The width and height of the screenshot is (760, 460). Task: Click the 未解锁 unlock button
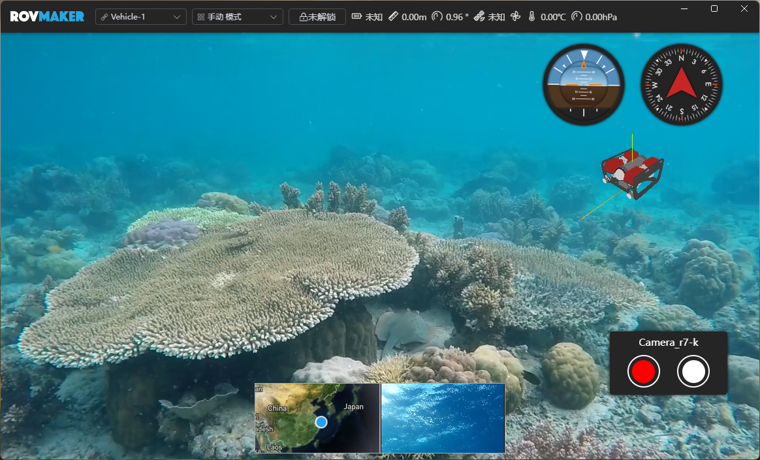point(317,17)
